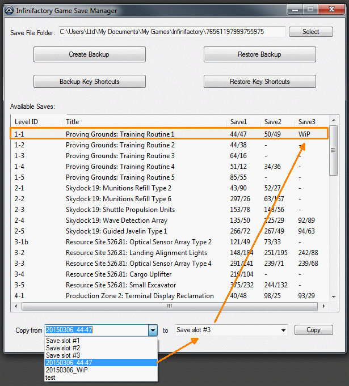
Task: Select Landing Alignment Lights row
Action: tap(169, 253)
